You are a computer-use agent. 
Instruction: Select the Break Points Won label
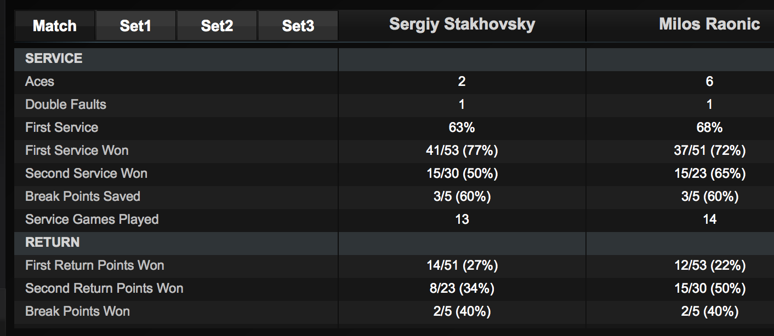[x=77, y=311]
